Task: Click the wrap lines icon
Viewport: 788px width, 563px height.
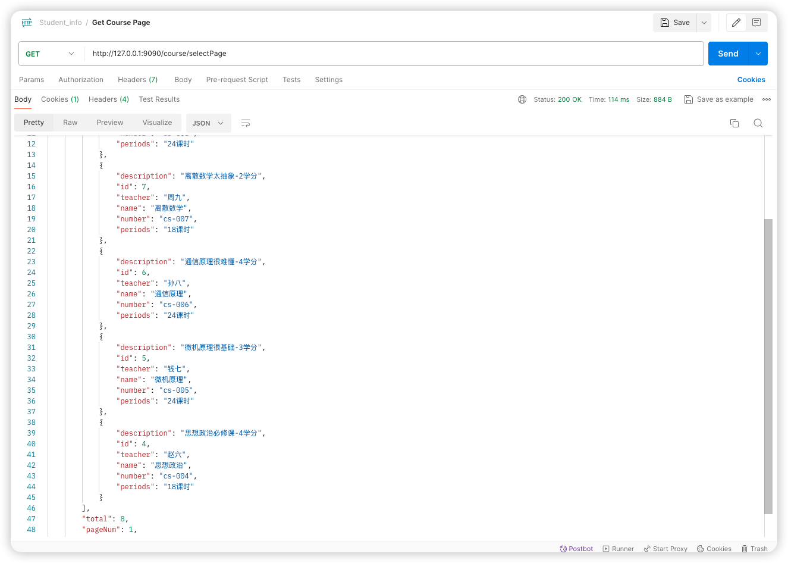Action: click(245, 123)
